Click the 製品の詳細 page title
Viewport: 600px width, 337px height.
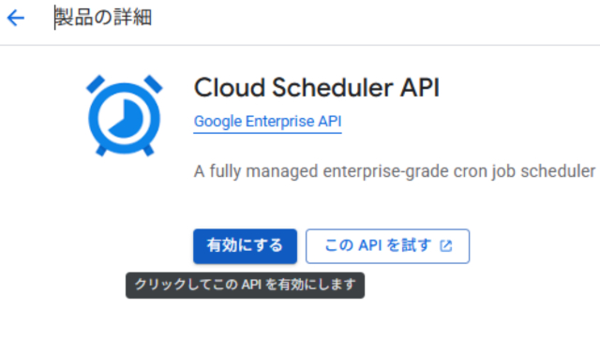tap(103, 18)
